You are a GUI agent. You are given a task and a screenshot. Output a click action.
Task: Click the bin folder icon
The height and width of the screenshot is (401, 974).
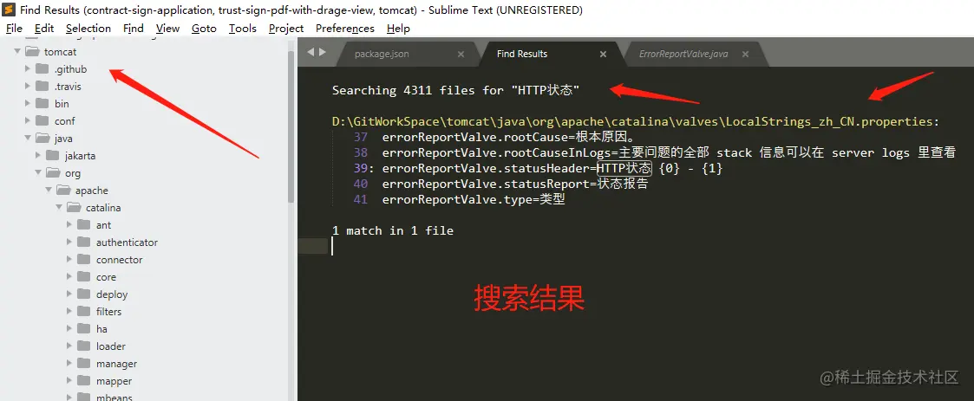click(x=42, y=103)
